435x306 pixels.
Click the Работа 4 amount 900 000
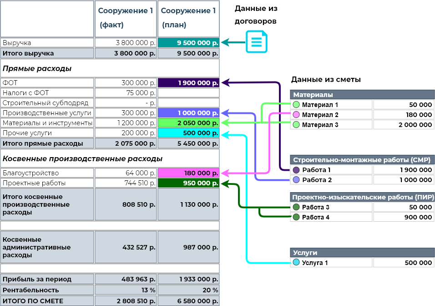tap(404, 217)
